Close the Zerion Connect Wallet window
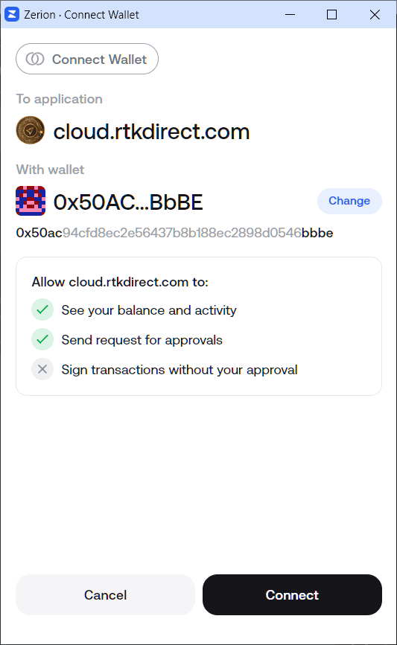 point(375,14)
